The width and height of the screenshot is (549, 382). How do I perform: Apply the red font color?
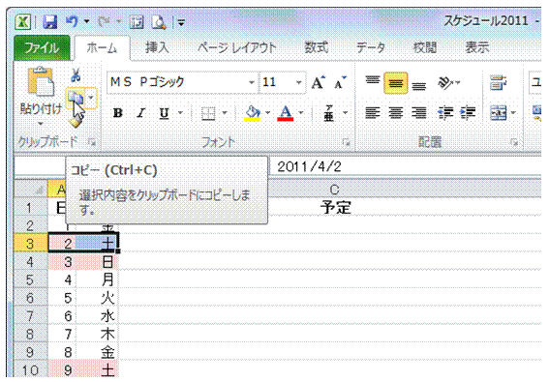(286, 113)
